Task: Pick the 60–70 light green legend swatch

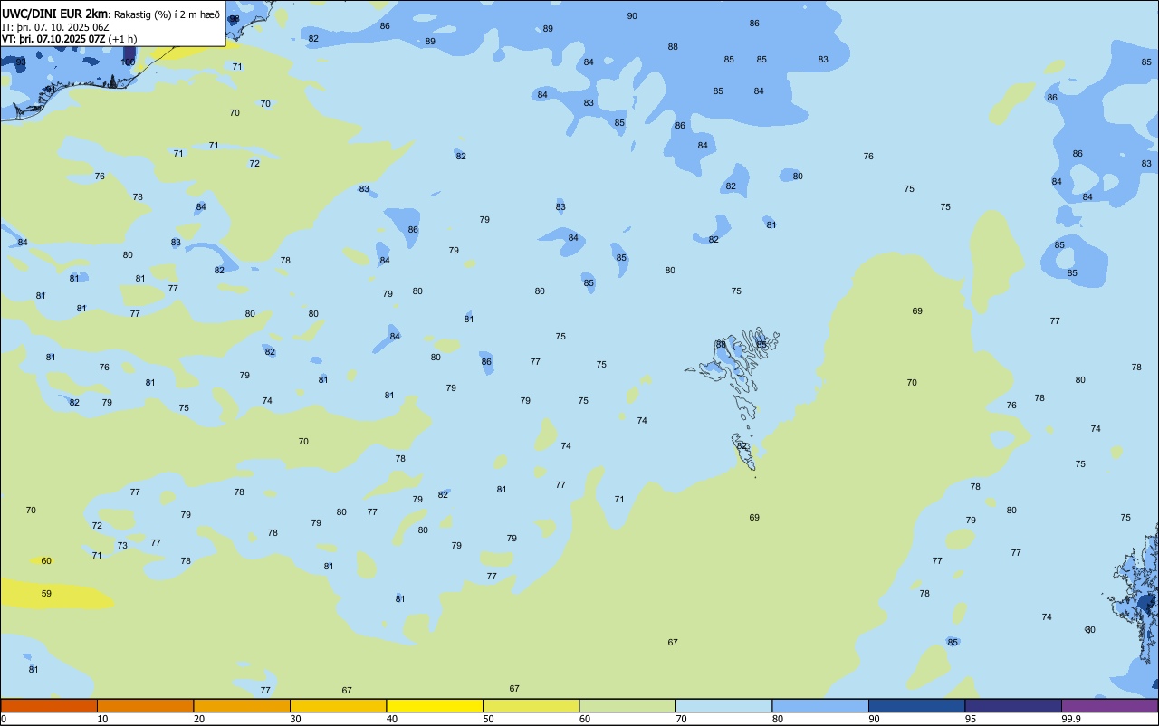Action: pos(627,705)
